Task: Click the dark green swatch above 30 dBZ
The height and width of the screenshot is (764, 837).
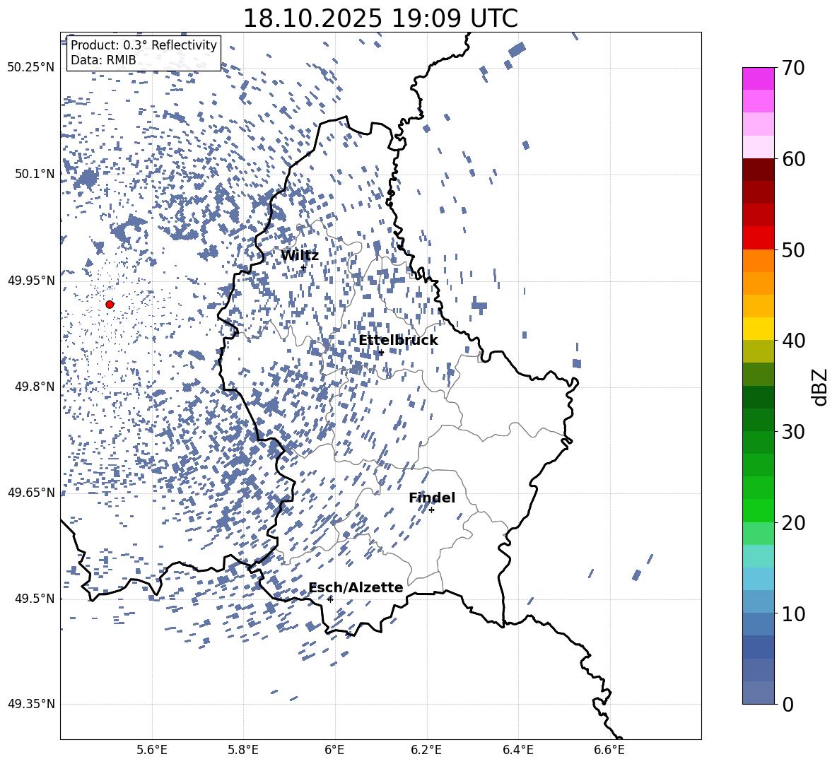Action: click(759, 419)
